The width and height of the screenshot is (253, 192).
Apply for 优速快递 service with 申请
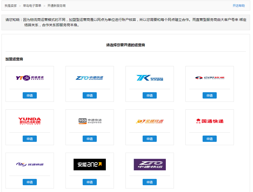(x=30, y=182)
